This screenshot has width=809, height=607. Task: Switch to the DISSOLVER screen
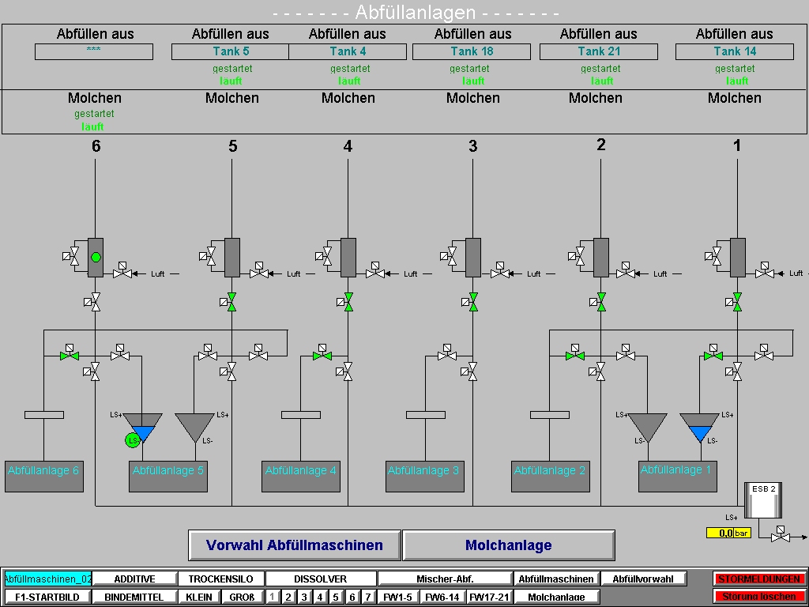[320, 579]
